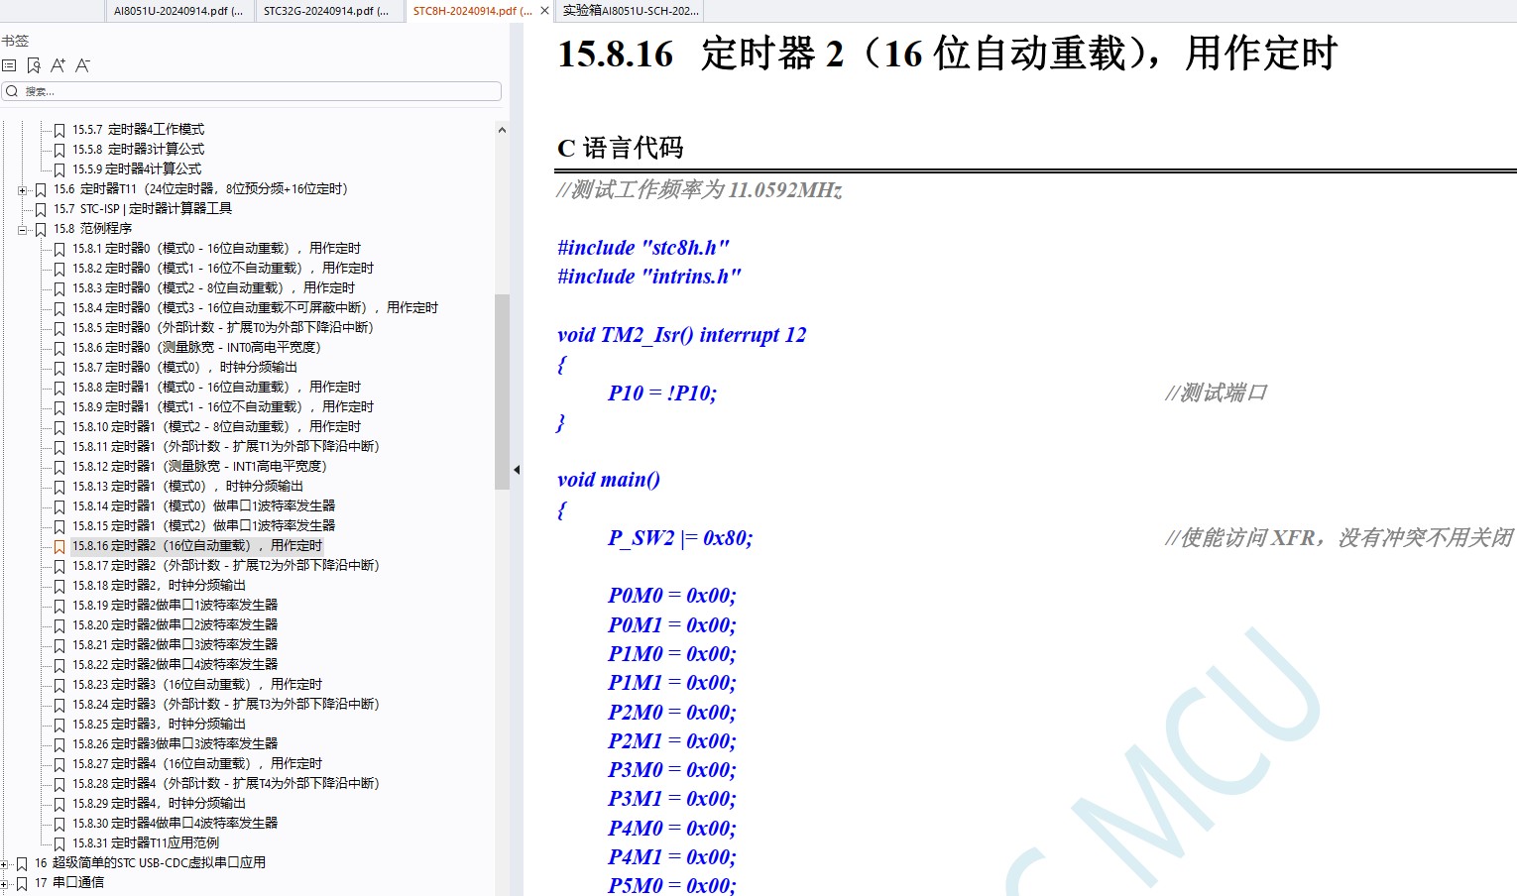
Task: Open 15.8.22 定时器2做串口4波特率发生器
Action: (x=175, y=665)
